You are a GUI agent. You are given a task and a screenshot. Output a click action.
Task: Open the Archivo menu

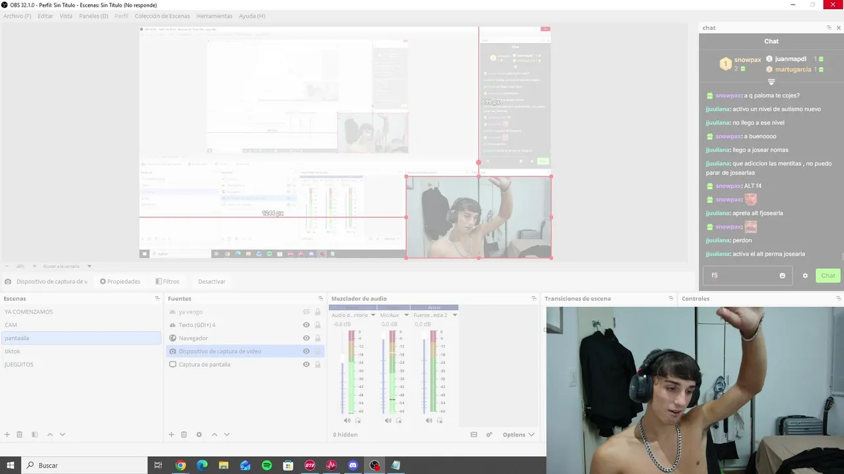(x=17, y=16)
